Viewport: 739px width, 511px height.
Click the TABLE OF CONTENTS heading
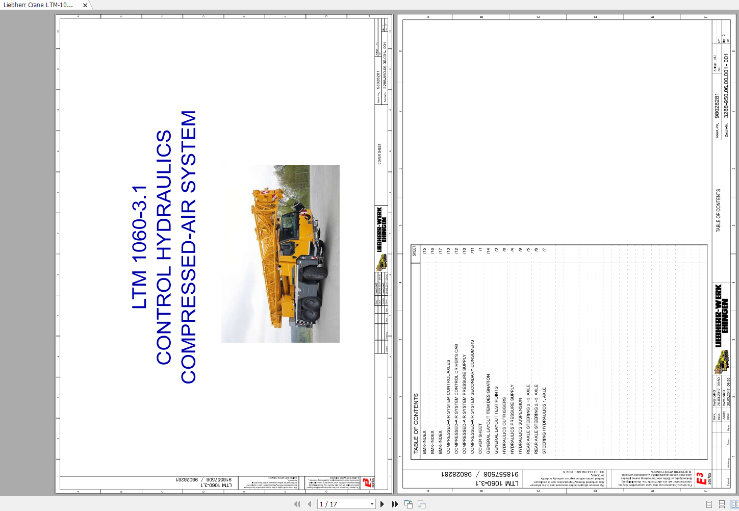tap(415, 422)
